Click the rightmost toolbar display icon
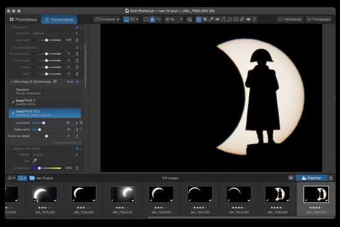The width and height of the screenshot is (340, 227). click(255, 19)
